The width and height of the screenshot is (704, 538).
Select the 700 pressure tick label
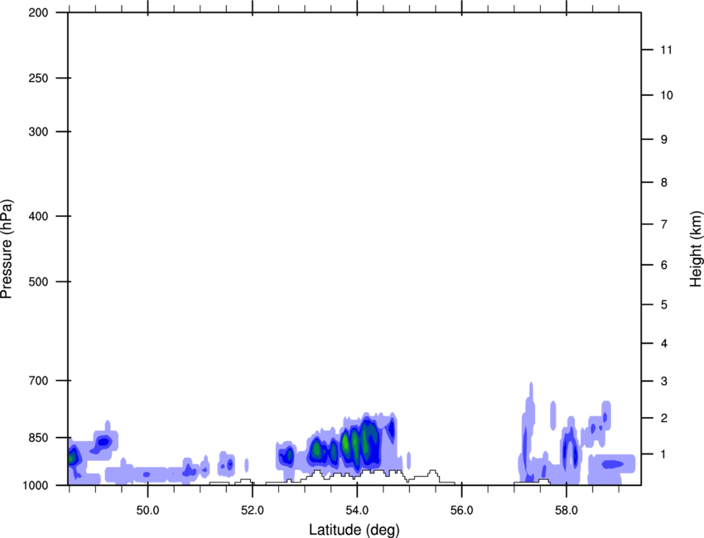pos(38,381)
